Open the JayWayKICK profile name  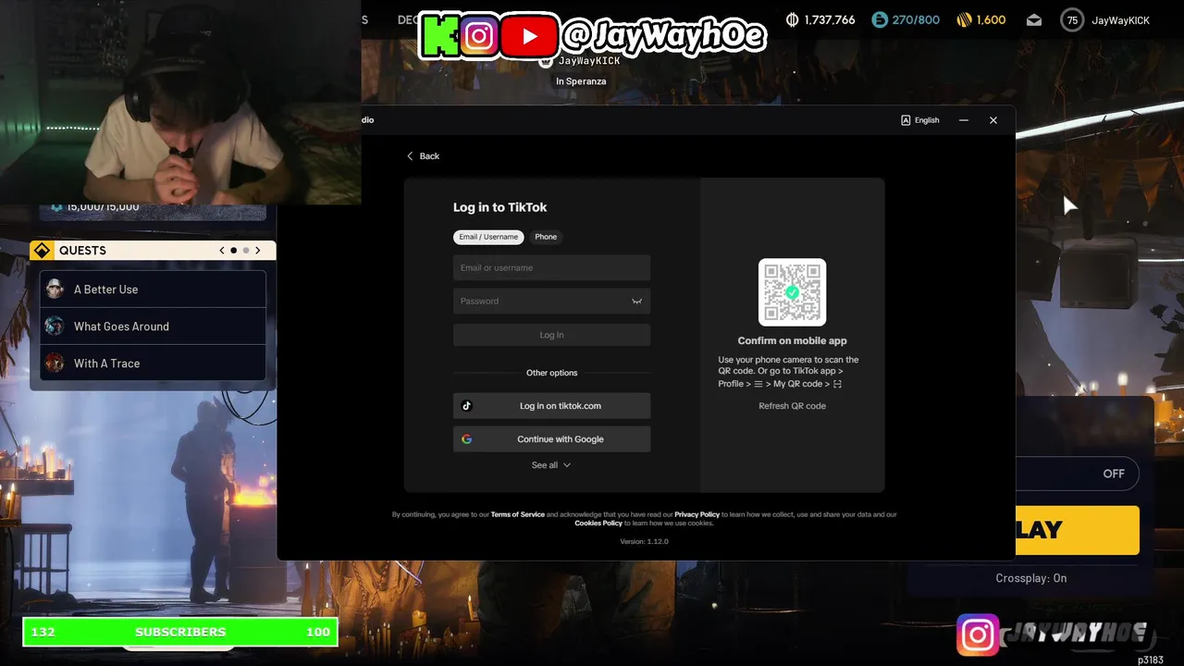(1120, 20)
